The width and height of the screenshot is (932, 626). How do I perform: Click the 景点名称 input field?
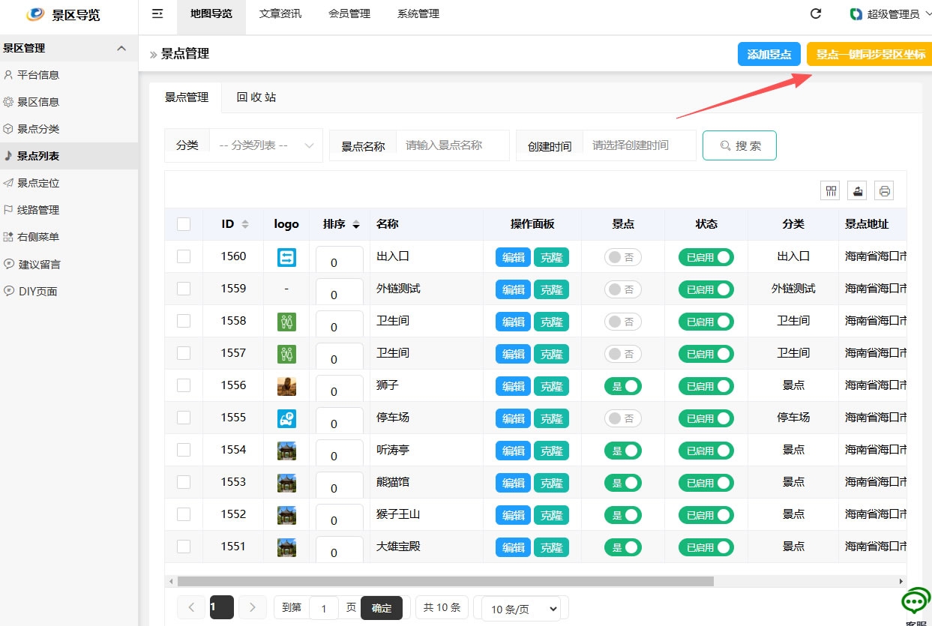[x=453, y=145]
